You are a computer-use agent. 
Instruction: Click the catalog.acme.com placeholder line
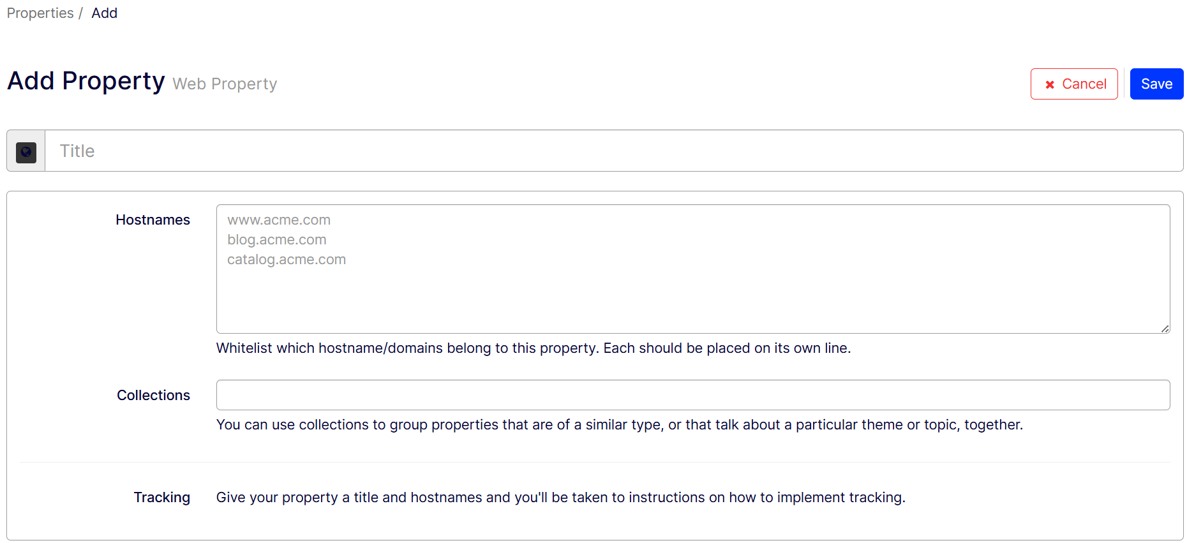tap(287, 260)
